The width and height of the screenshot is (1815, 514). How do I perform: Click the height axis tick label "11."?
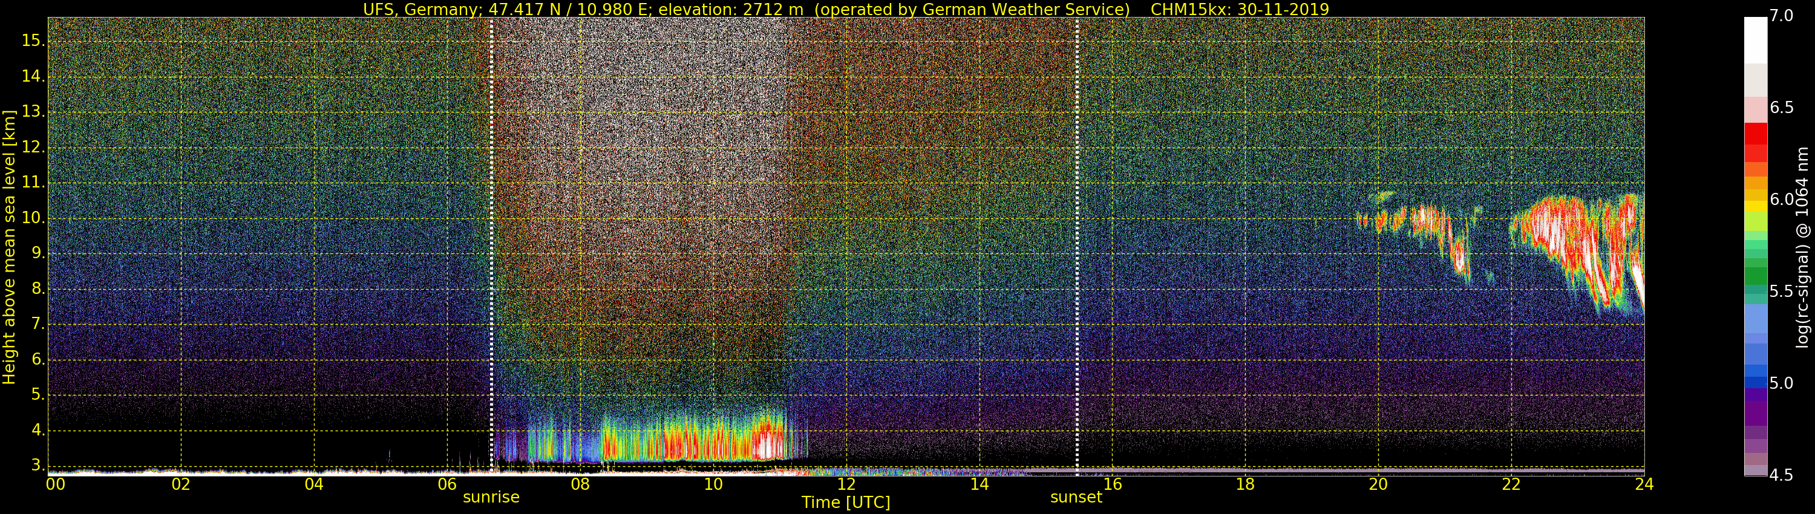33,183
